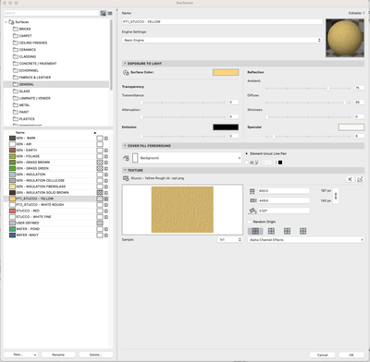Click the cover fill icon beside Background
The height and width of the screenshot is (362, 370).
click(126, 158)
